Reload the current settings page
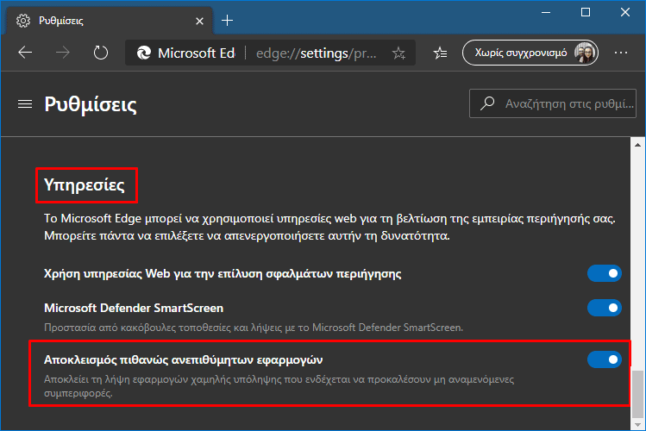Image resolution: width=646 pixels, height=431 pixels. tap(101, 53)
